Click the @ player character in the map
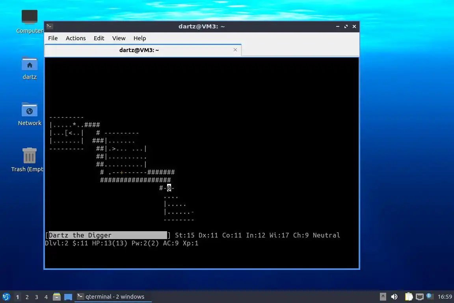 click(169, 188)
